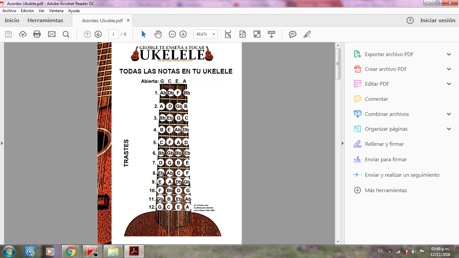Click the zoom in plus button
The width and height of the screenshot is (459, 258).
click(x=183, y=34)
